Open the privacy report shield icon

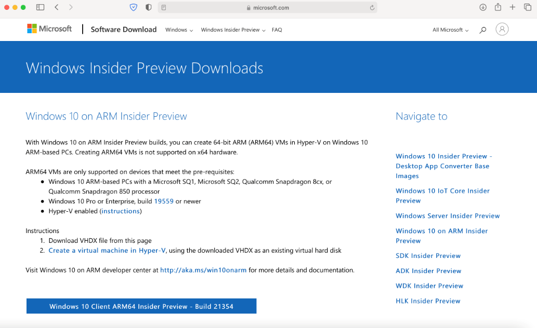click(148, 7)
